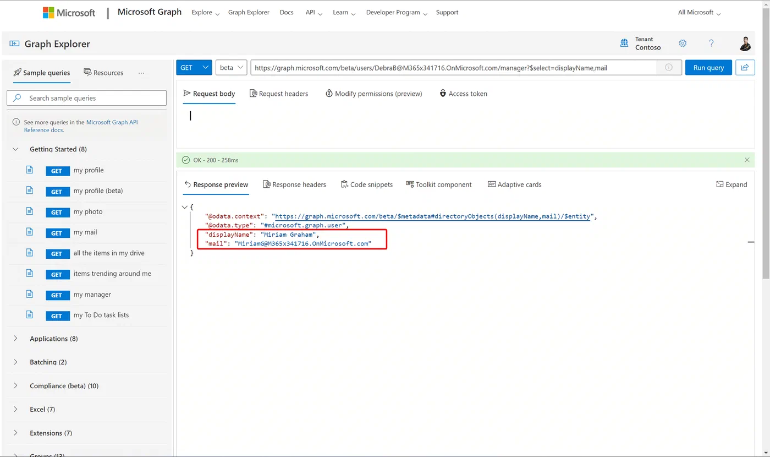The width and height of the screenshot is (770, 457).
Task: Click document icon beside my To Do task lists
Action: click(30, 315)
